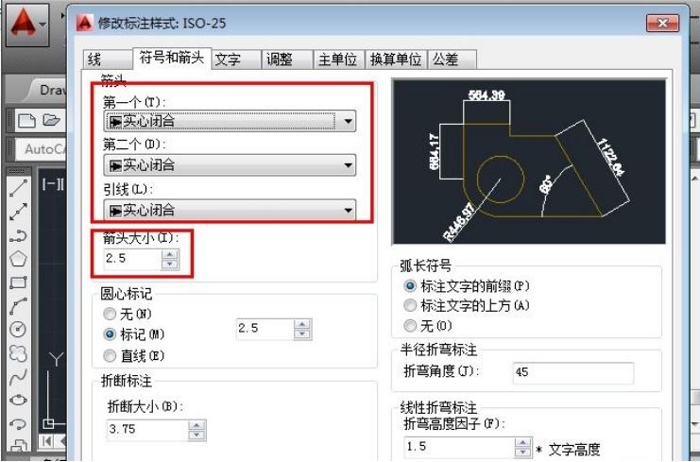
Task: Click the UCS origin icon in the drawing area
Action: click(49, 422)
